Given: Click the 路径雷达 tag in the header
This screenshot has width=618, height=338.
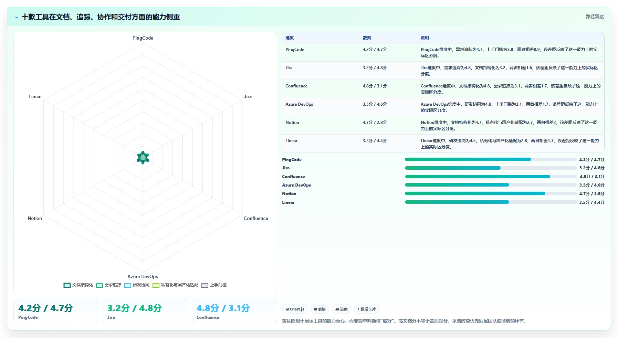Looking at the screenshot, I should [x=595, y=17].
